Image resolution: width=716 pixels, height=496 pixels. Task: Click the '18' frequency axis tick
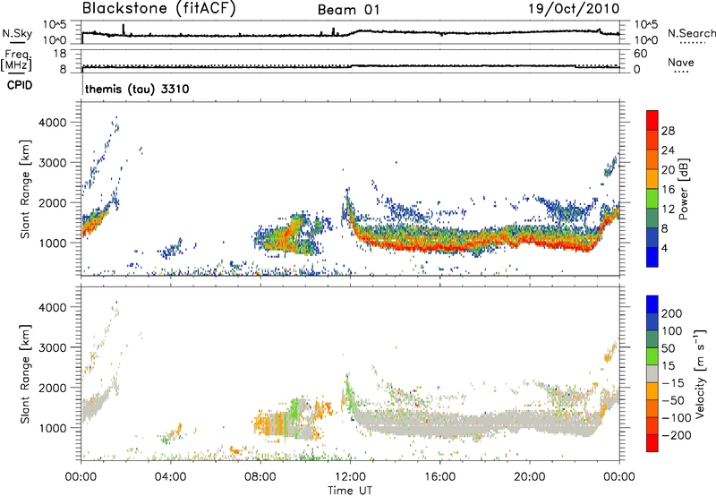click(60, 54)
